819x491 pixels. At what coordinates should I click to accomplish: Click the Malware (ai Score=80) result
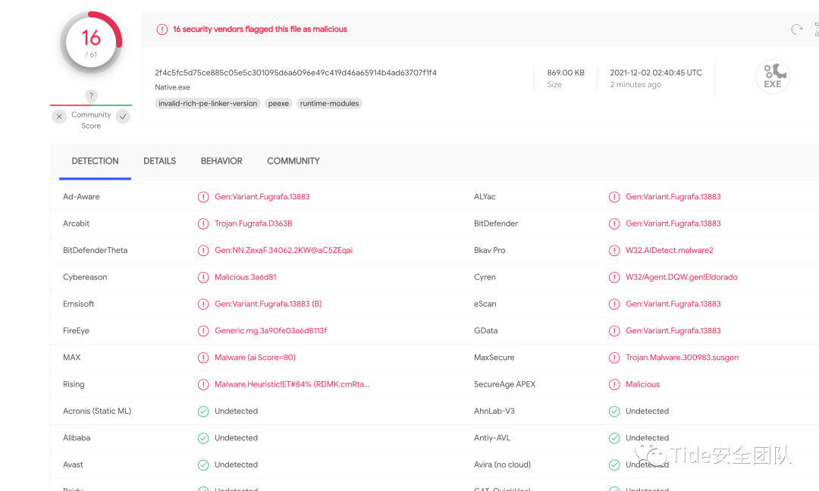coord(255,358)
